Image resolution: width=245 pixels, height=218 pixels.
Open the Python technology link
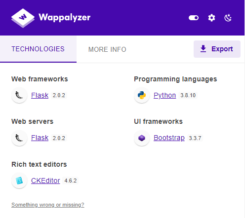click(x=164, y=95)
